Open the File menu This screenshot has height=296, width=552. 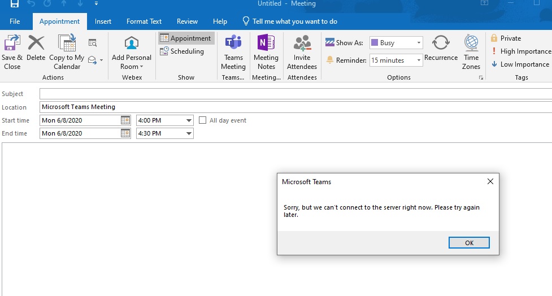pos(15,21)
